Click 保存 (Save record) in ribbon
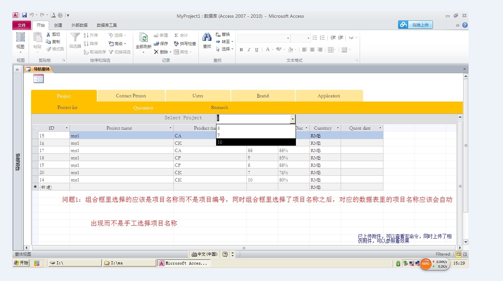This screenshot has height=281, width=503. (x=161, y=43)
